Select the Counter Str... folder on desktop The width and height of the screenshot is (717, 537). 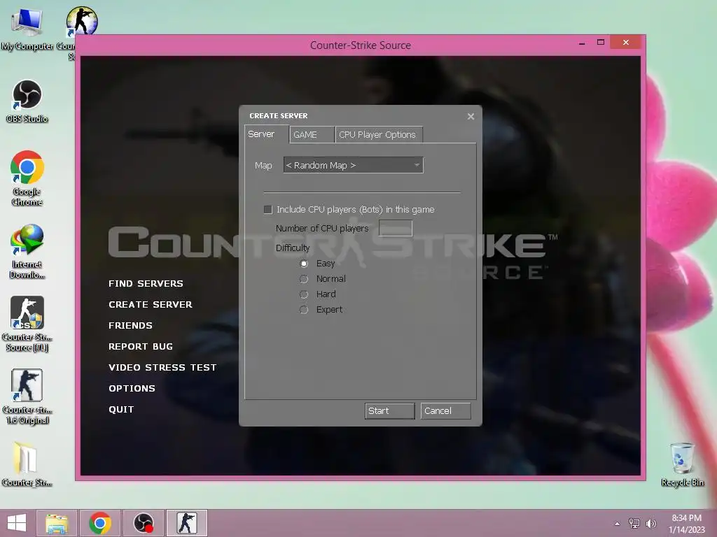[27, 464]
